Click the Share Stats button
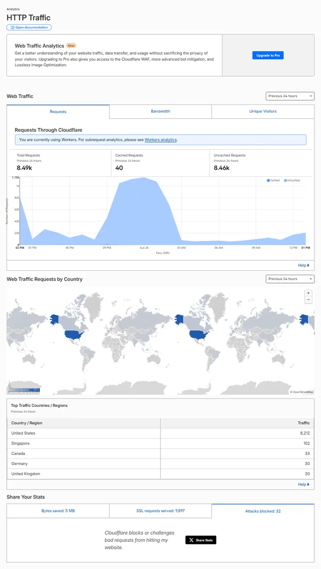The height and width of the screenshot is (569, 321). (201, 540)
